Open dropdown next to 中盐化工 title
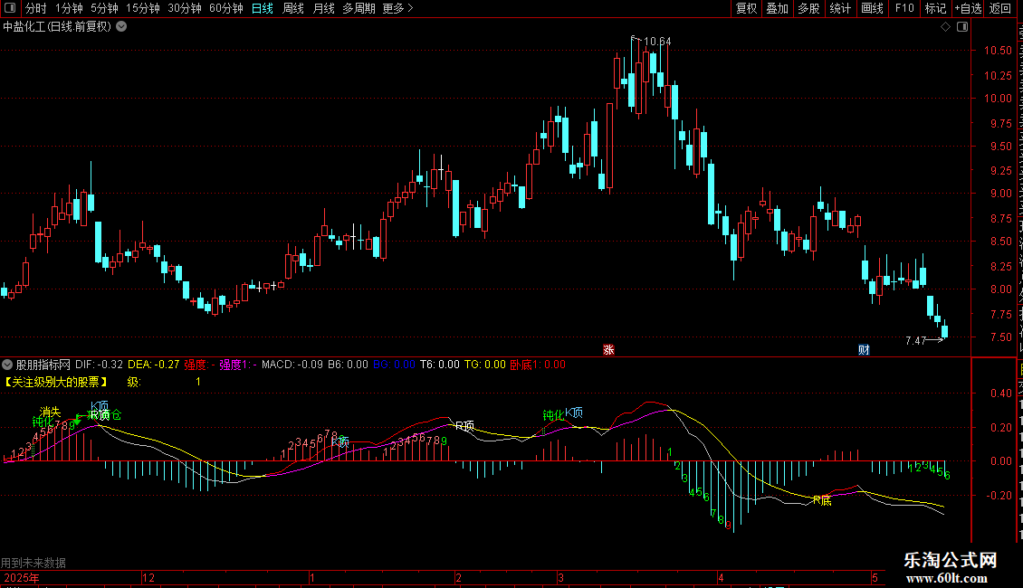The width and height of the screenshot is (1023, 588). pyautogui.click(x=121, y=27)
